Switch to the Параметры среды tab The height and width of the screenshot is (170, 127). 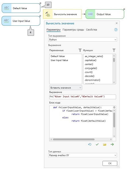73,30
